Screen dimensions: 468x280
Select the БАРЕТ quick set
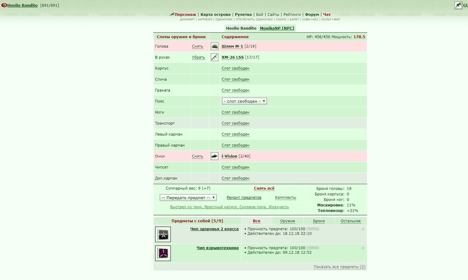(294, 20)
